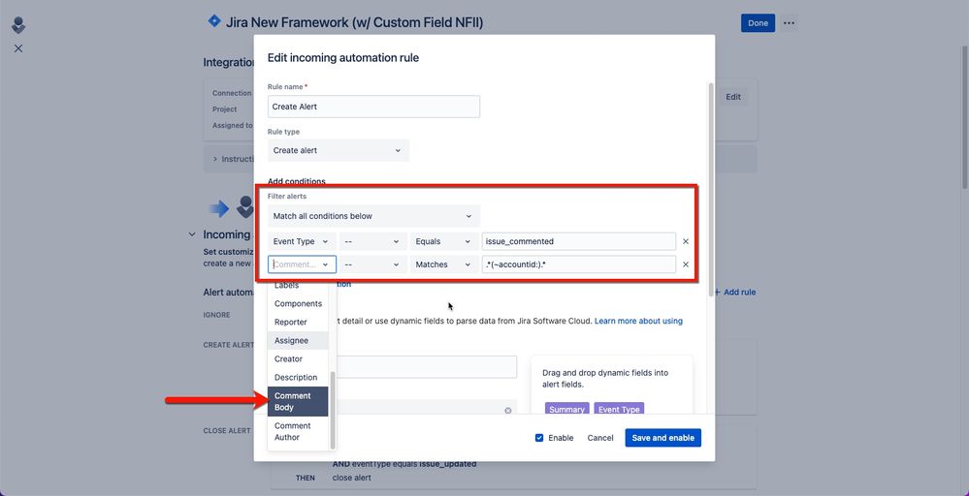This screenshot has height=496, width=969.
Task: Click Add rule link
Action: [x=735, y=292]
